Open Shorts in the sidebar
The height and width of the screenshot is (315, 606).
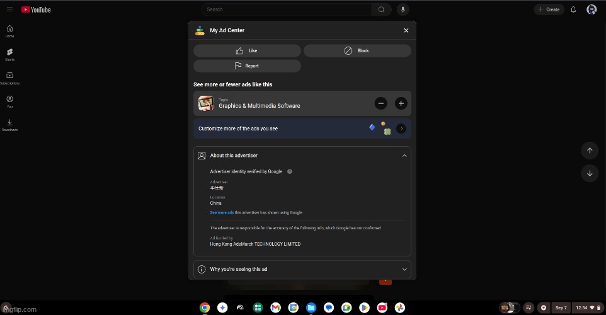(9, 55)
